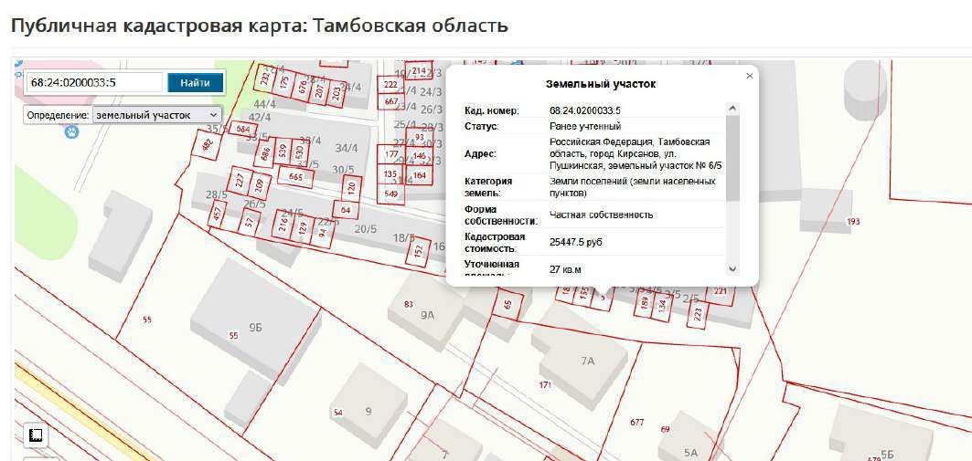Click parcel 193 label on the map
The height and width of the screenshot is (461, 972).
coord(853,222)
